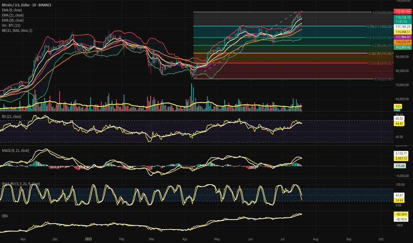The height and width of the screenshot is (243, 413).
Task: Click the Stoch RSI pane title
Action: 21,184
